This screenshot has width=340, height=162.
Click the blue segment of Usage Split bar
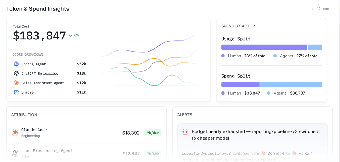pyautogui.click(x=315, y=47)
